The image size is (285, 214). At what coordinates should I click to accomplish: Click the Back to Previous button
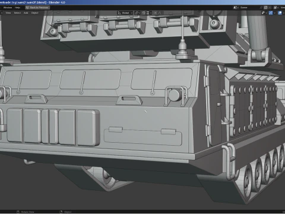pyautogui.click(x=37, y=8)
